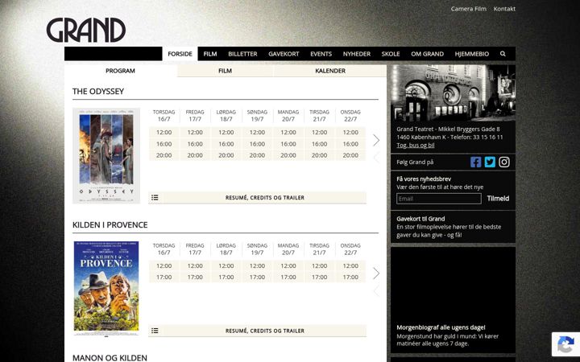Open the NYHEDER menu item

click(357, 54)
